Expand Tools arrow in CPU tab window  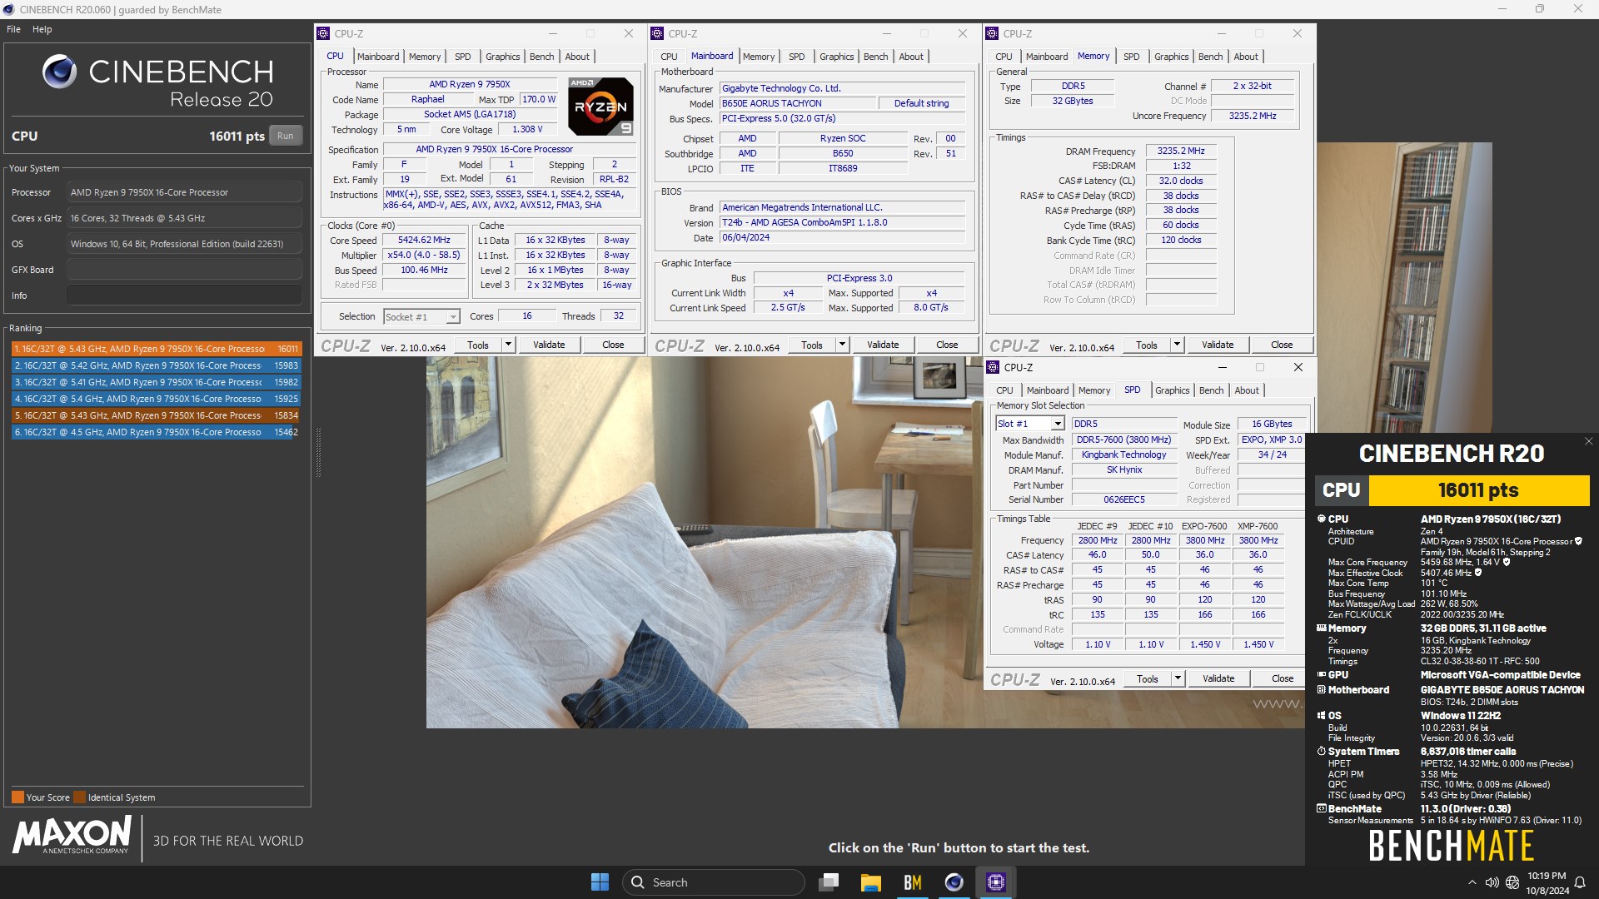click(x=508, y=345)
